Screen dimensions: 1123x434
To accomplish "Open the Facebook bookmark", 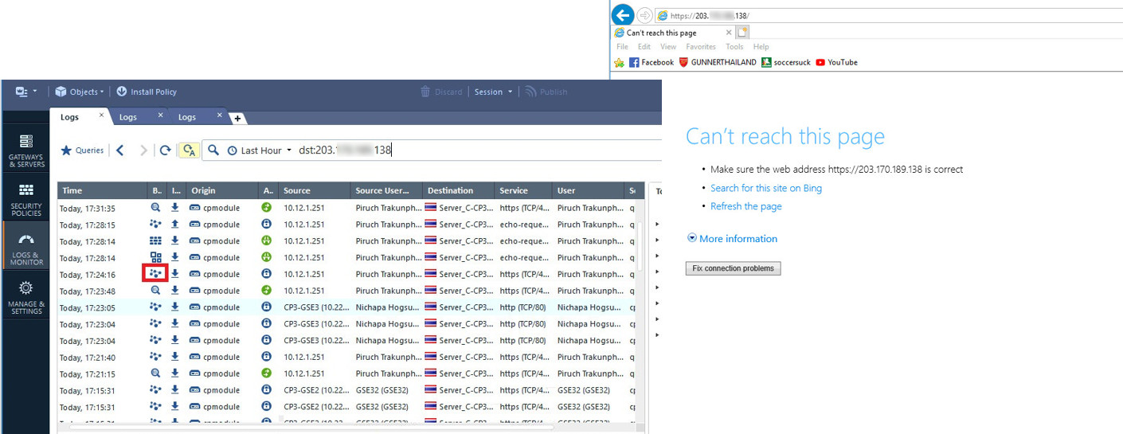I will [x=651, y=62].
